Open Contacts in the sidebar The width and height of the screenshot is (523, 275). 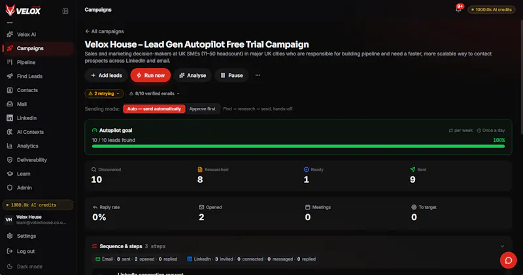pyautogui.click(x=38, y=90)
